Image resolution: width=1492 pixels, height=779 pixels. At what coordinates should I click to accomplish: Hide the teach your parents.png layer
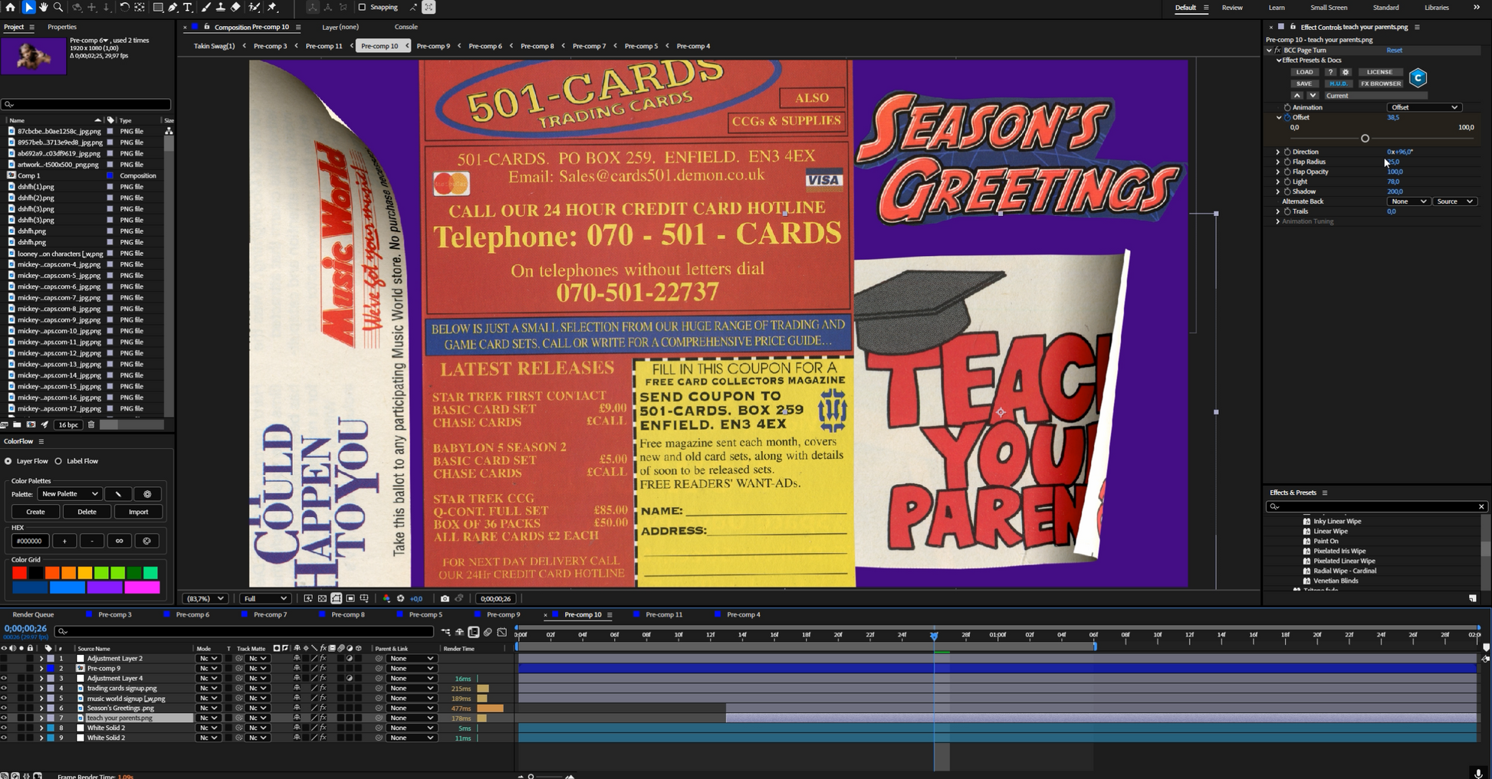(x=4, y=718)
